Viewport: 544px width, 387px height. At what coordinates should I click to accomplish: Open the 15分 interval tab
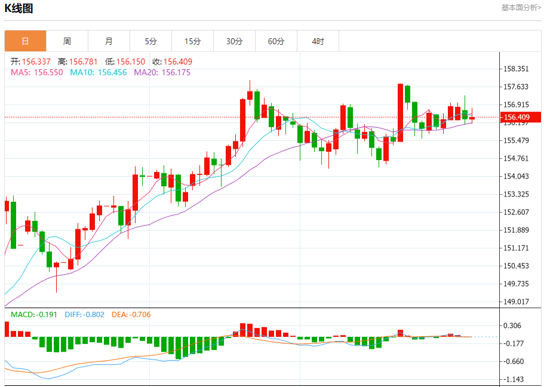pyautogui.click(x=192, y=41)
